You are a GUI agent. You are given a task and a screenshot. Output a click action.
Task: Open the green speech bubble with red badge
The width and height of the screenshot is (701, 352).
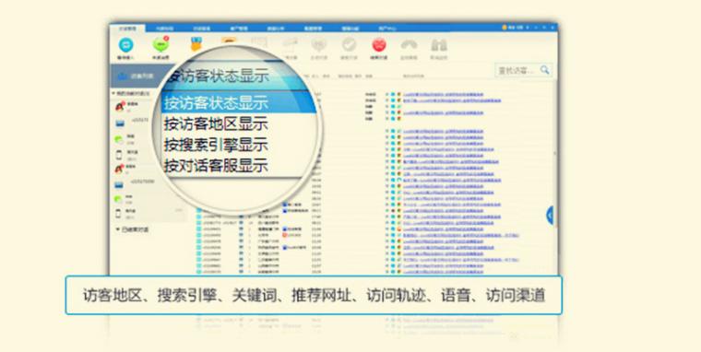click(x=160, y=44)
